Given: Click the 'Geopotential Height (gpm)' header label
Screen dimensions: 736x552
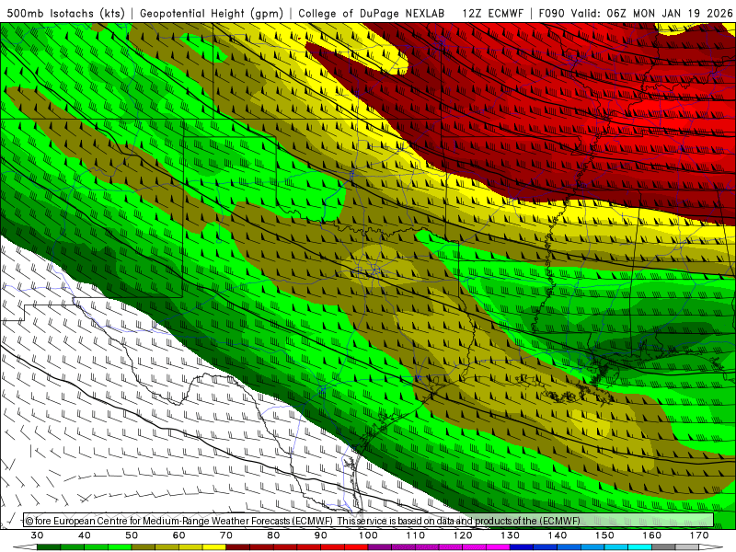Looking at the screenshot, I should (x=212, y=14).
